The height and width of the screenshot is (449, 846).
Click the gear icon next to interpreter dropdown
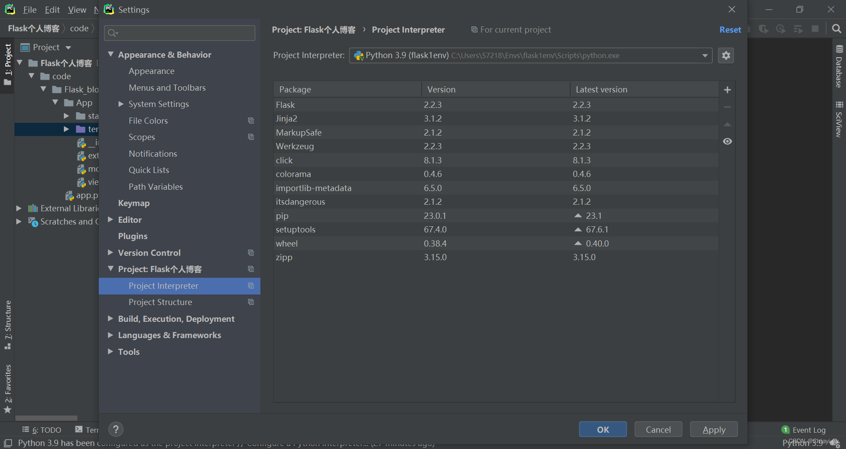[x=726, y=55]
